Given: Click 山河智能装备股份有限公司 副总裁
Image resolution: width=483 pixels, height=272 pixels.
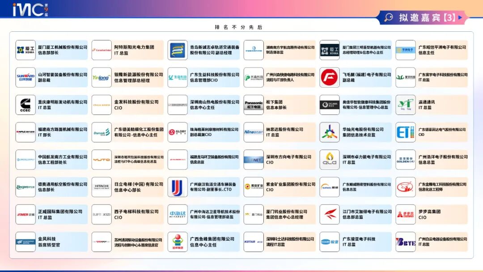Looking at the screenshot, I should click(x=63, y=77).
